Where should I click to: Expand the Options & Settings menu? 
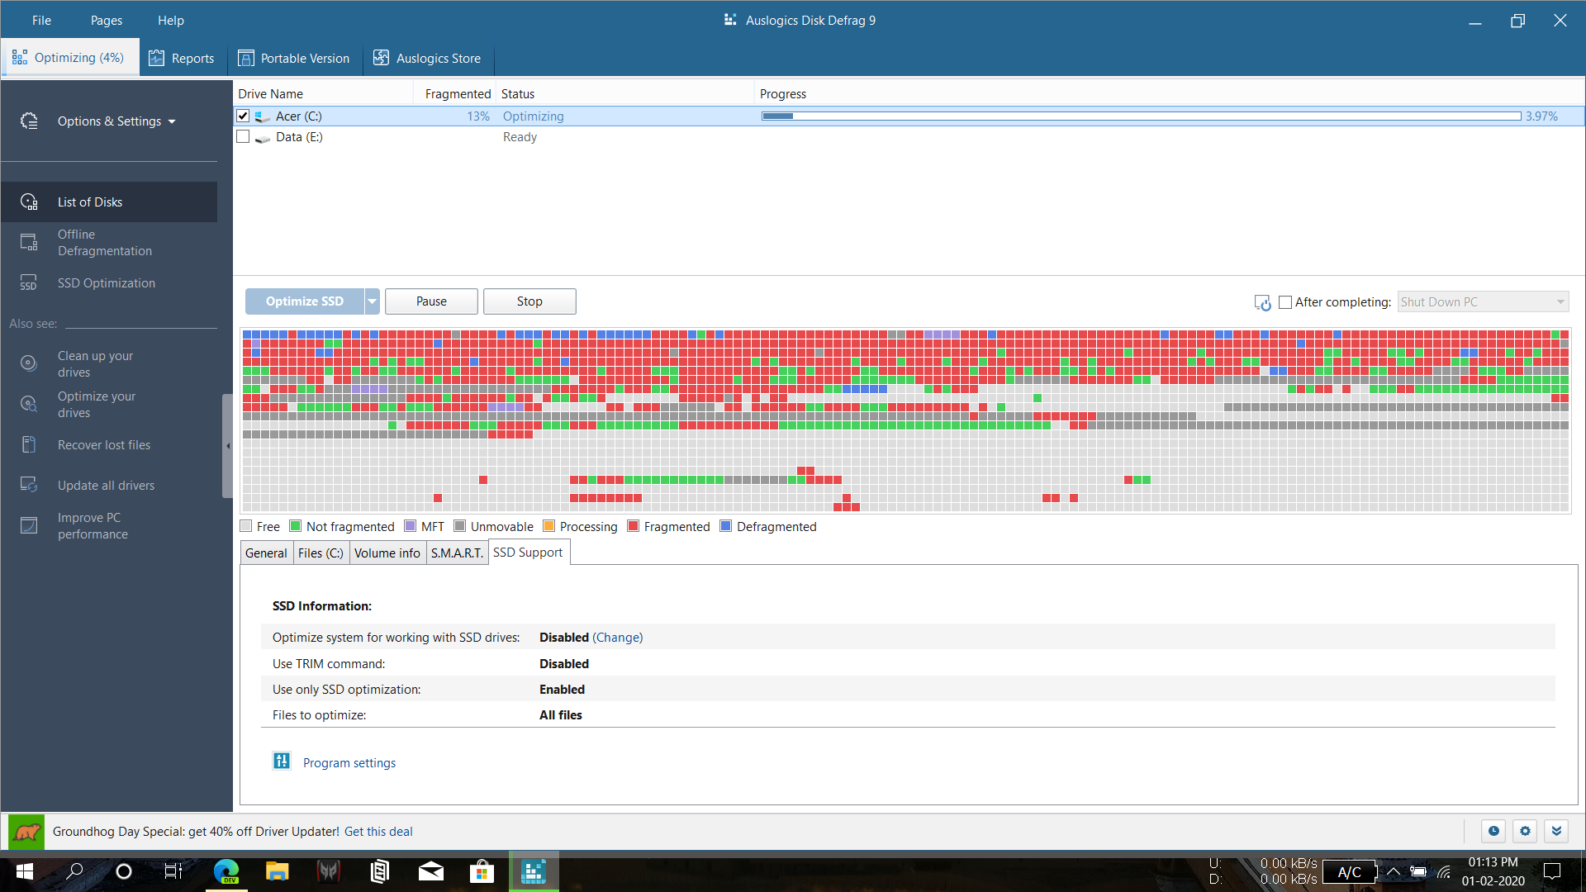(116, 121)
